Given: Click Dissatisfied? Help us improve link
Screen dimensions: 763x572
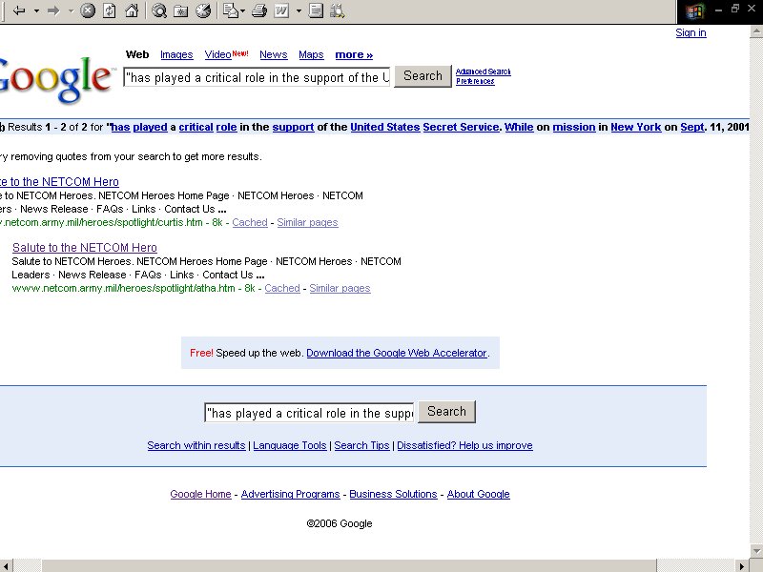Looking at the screenshot, I should pos(464,445).
